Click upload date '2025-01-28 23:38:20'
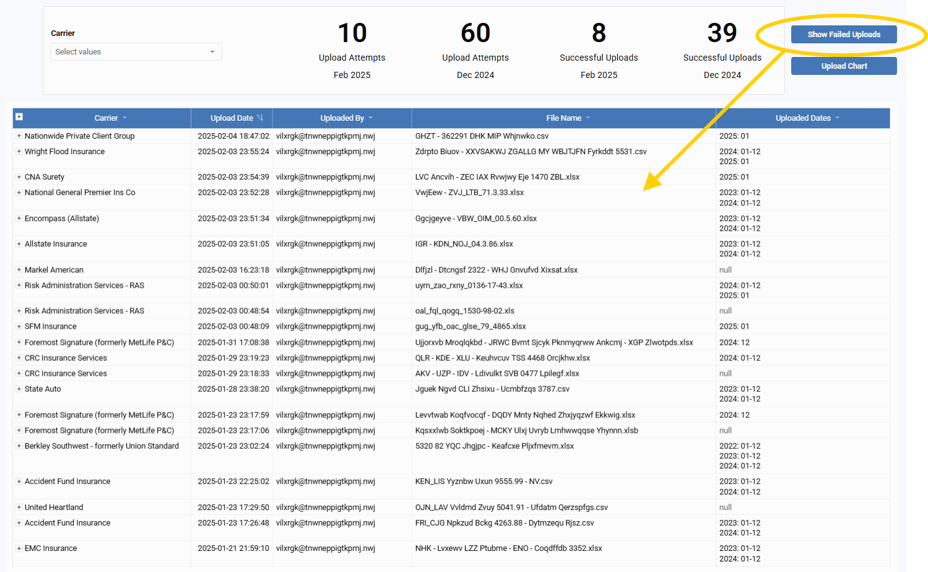 pyautogui.click(x=233, y=389)
